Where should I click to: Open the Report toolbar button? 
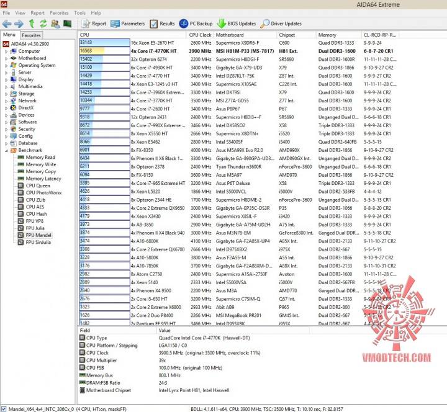94,24
